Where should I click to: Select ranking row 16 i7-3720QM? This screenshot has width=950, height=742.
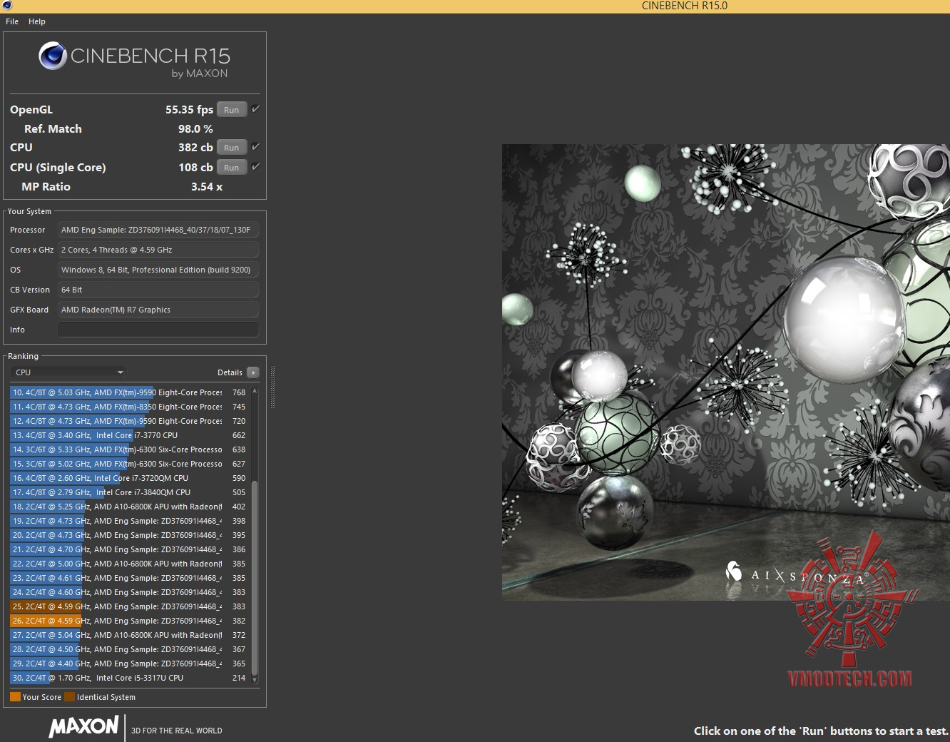(x=129, y=478)
